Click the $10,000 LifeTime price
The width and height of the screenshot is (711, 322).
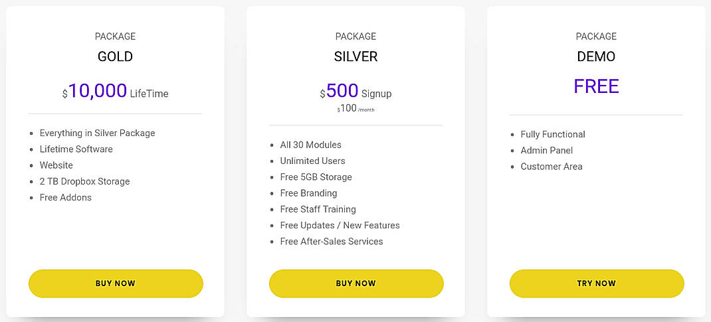click(x=116, y=92)
